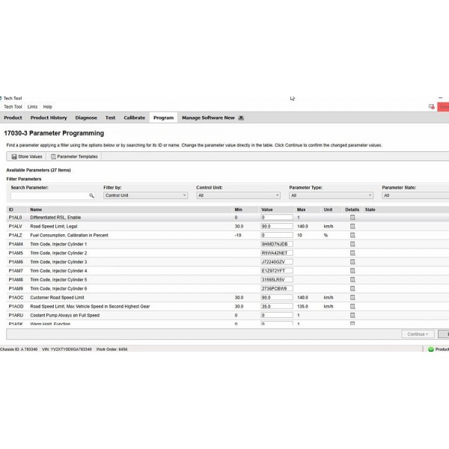Viewport: 449px width, 449px height.
Task: Switch to the Diagnose tab
Action: pos(86,117)
